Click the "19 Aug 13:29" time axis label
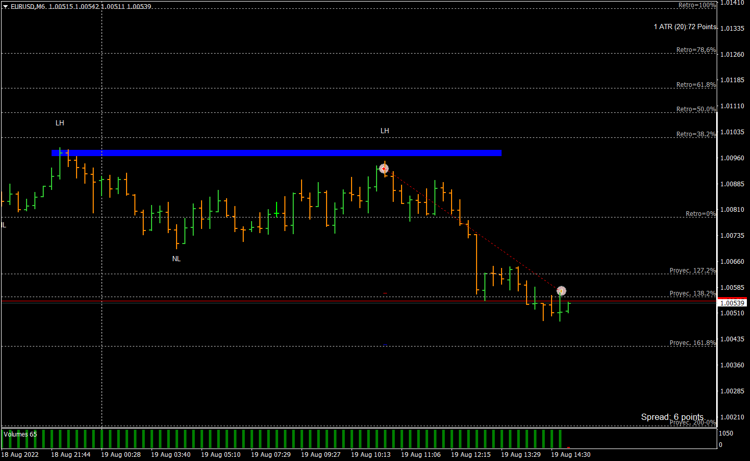 point(521,455)
